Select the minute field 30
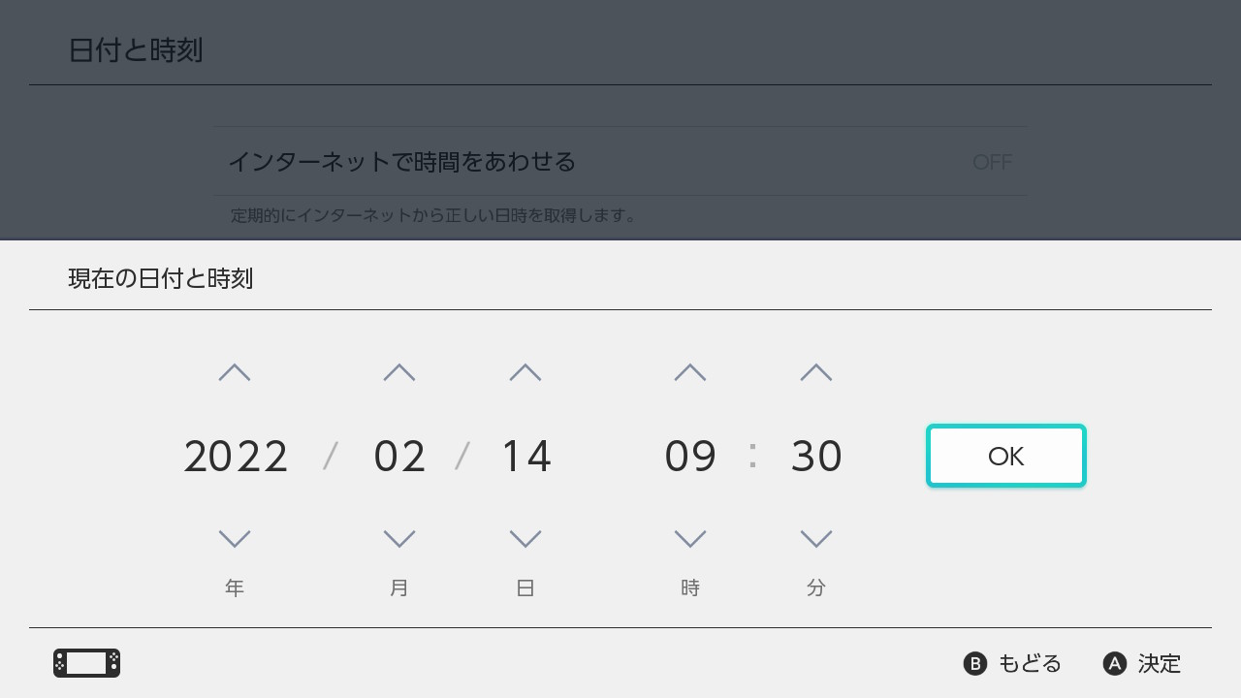The height and width of the screenshot is (698, 1241). click(x=815, y=456)
